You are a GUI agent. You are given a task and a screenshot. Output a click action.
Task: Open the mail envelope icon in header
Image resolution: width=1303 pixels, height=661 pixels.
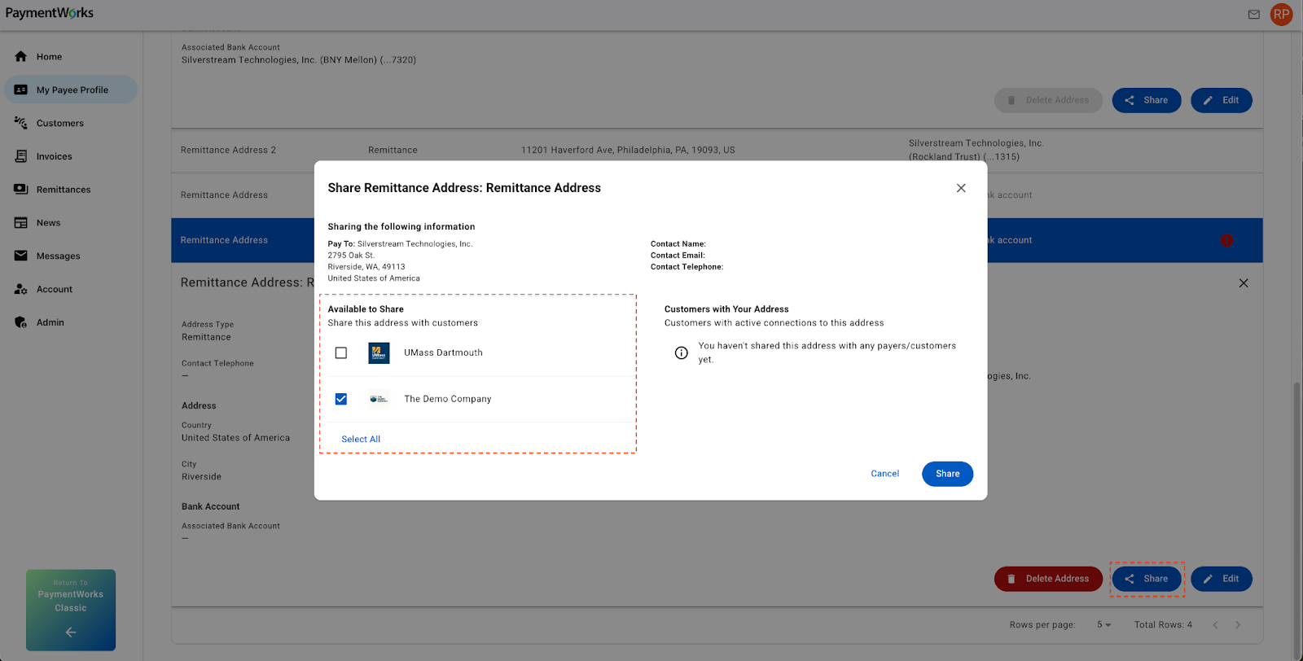(1253, 14)
